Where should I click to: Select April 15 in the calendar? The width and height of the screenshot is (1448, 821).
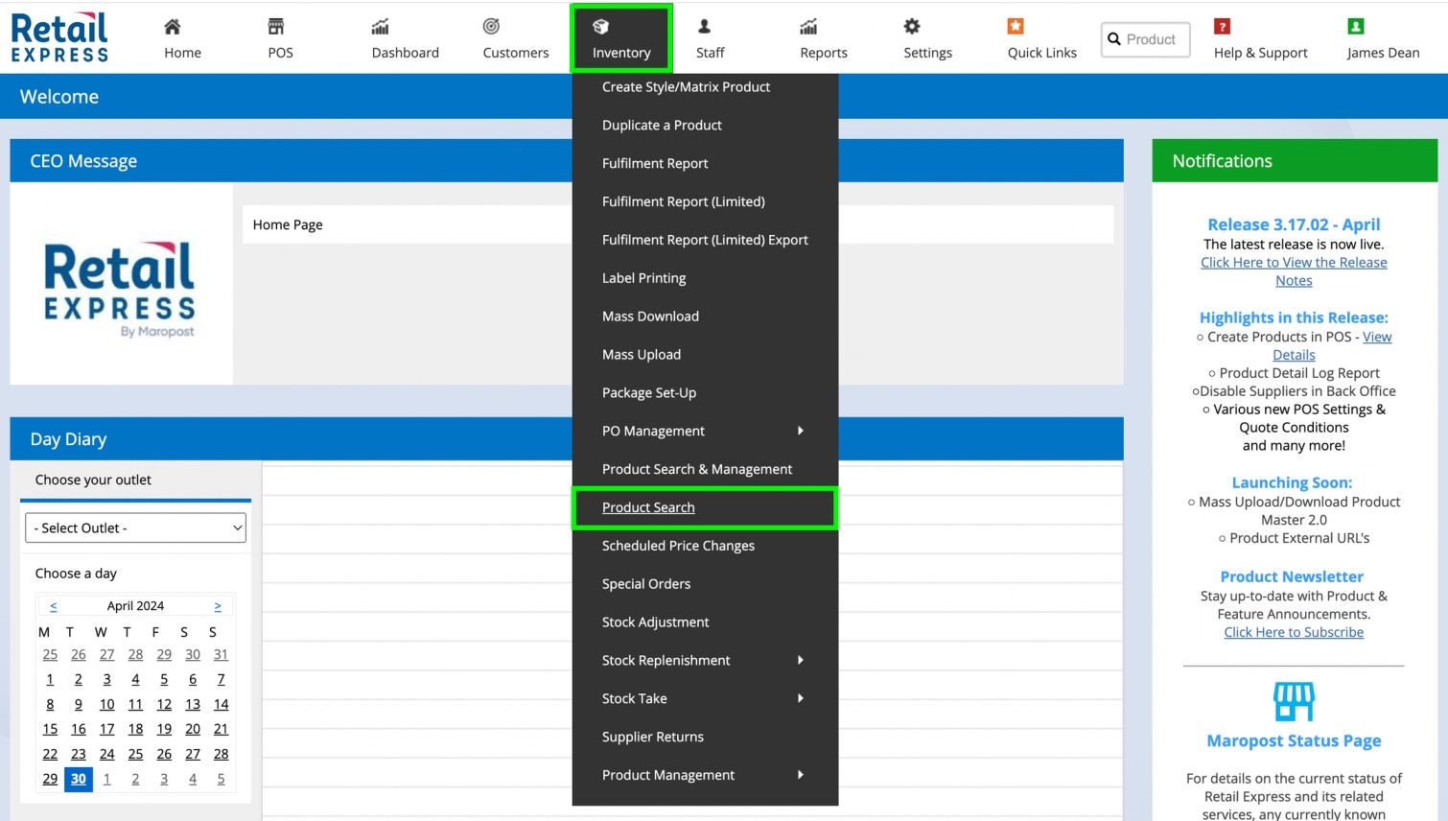(x=50, y=729)
